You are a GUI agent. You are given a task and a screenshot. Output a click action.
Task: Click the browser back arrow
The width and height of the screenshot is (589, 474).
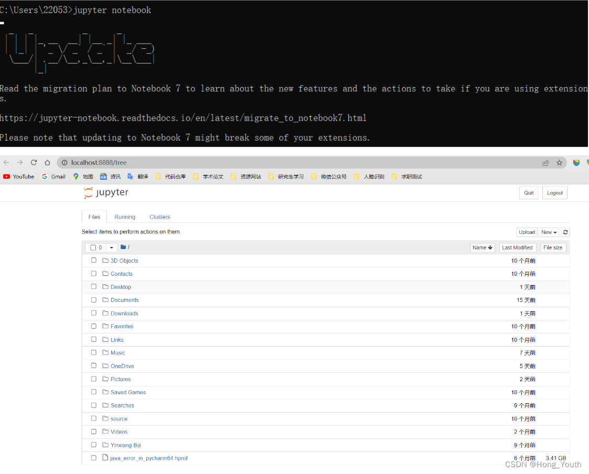pyautogui.click(x=6, y=163)
